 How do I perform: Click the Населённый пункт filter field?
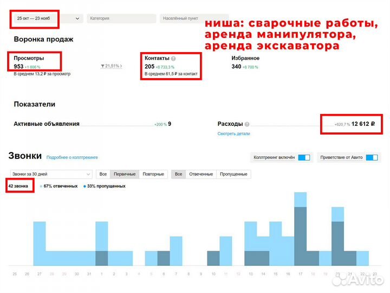tap(194, 18)
